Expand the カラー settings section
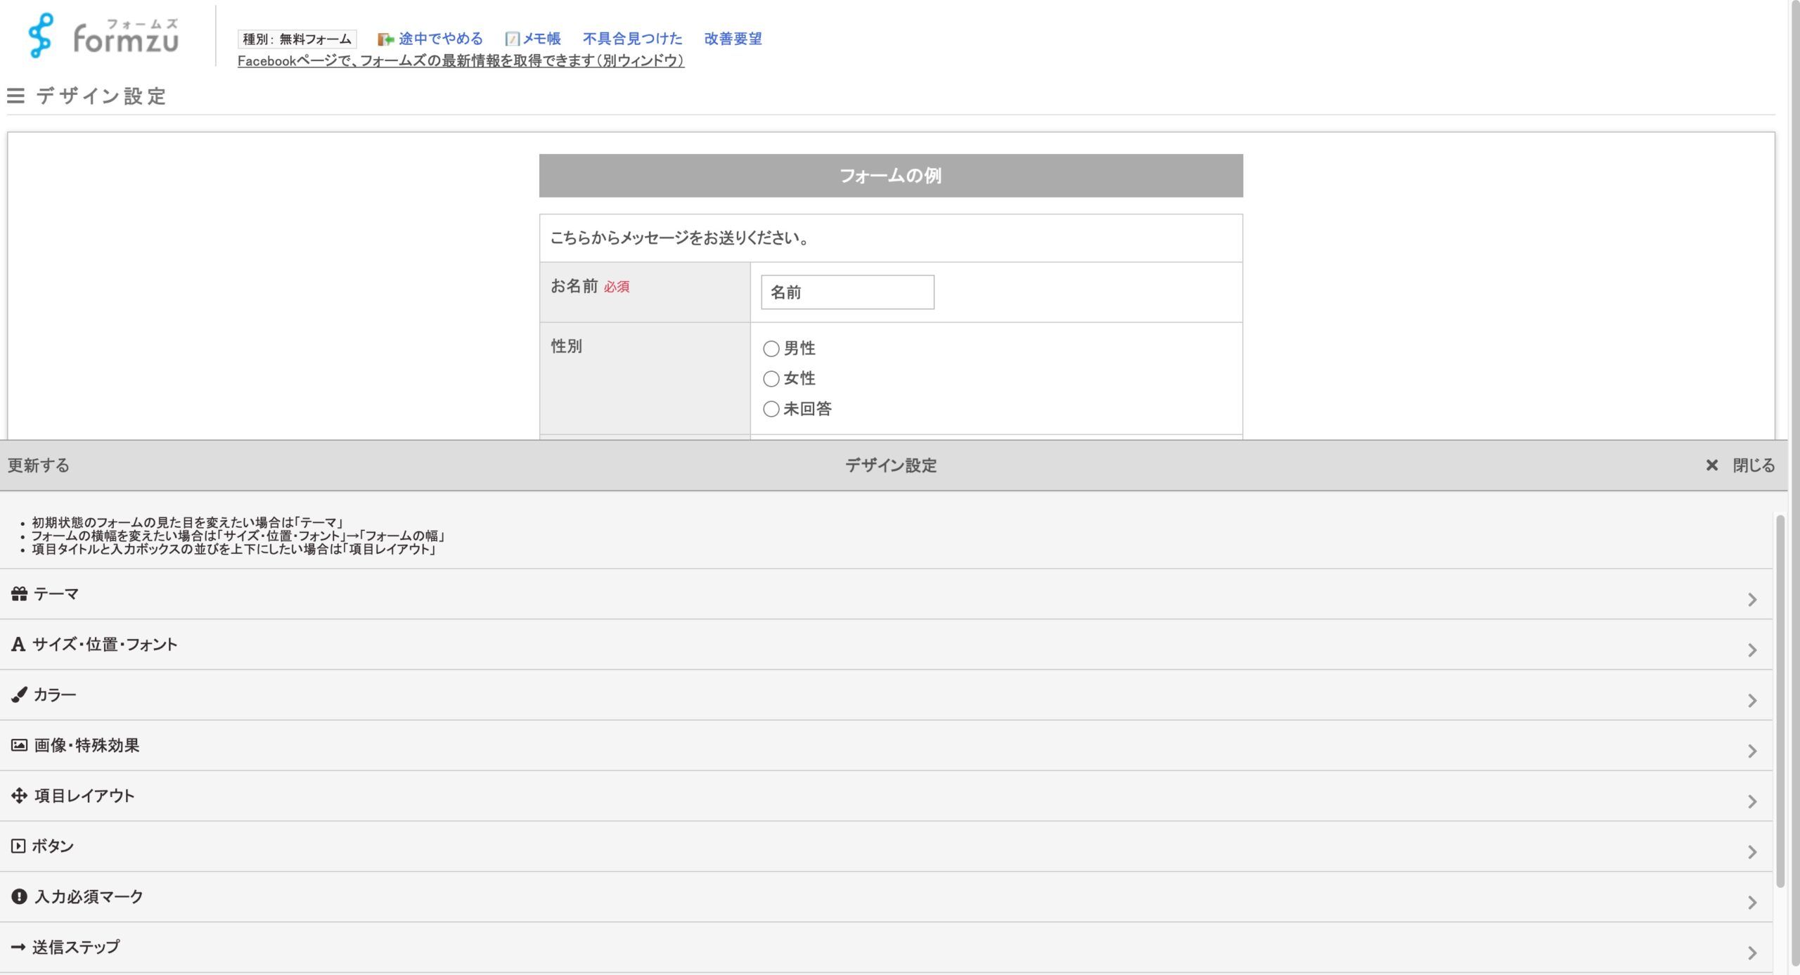Image resolution: width=1800 pixels, height=975 pixels. (x=1752, y=701)
